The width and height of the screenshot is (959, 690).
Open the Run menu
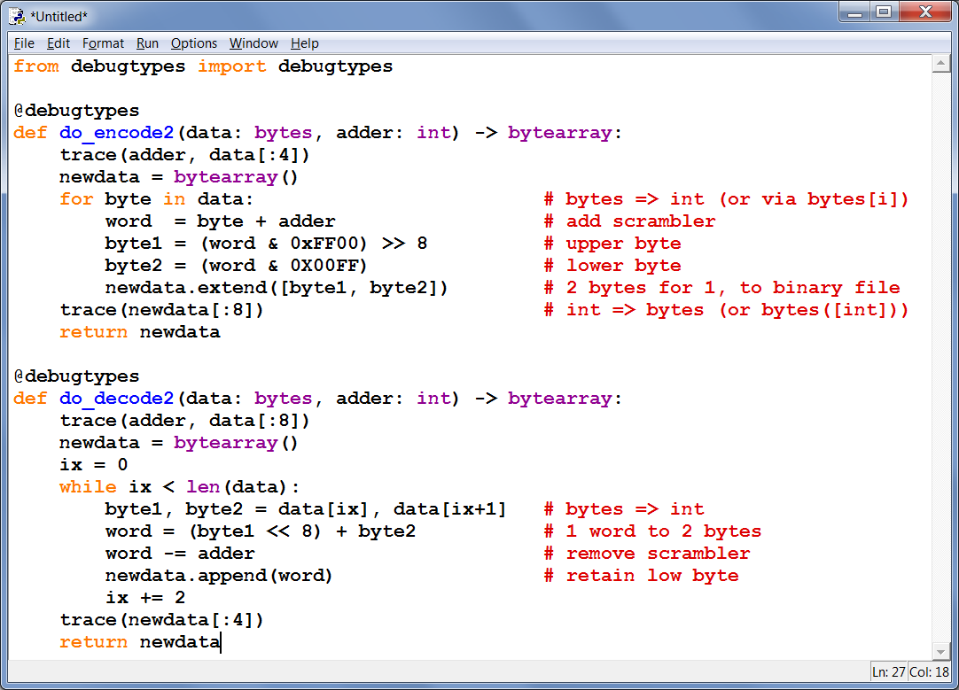(147, 43)
